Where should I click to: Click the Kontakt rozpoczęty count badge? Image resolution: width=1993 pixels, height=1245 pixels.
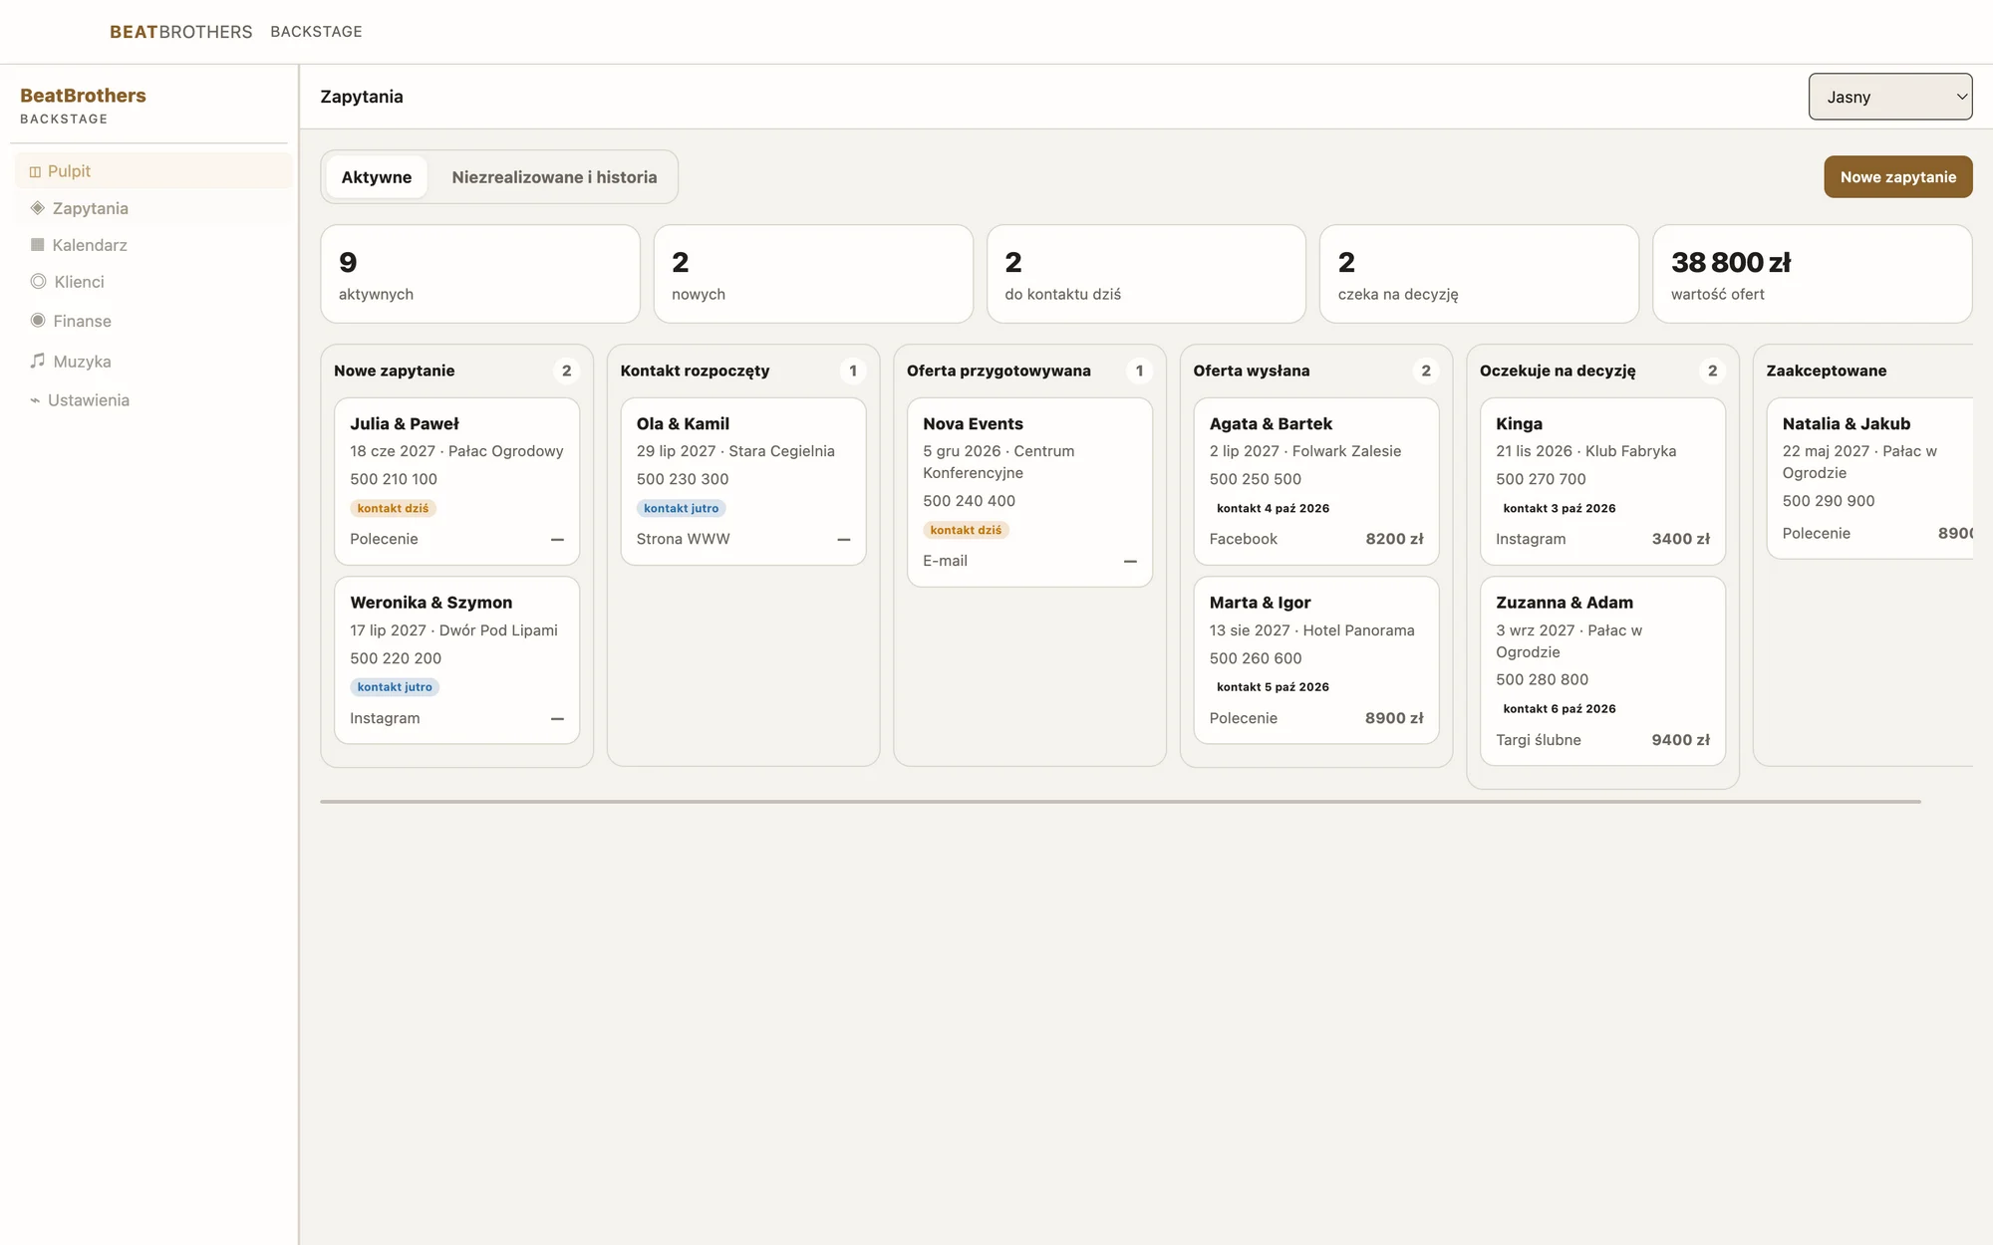click(853, 371)
